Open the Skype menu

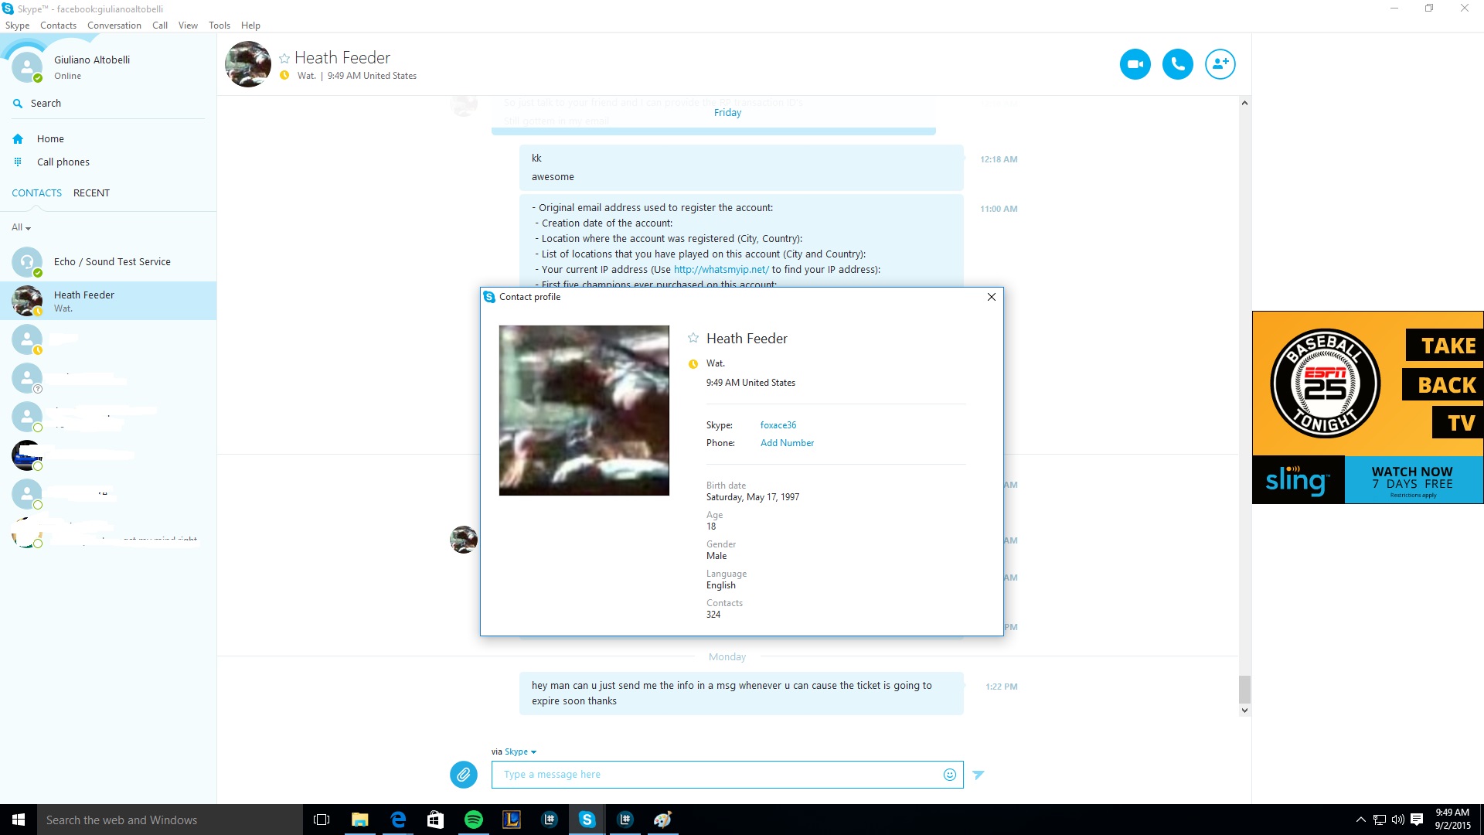pyautogui.click(x=17, y=26)
